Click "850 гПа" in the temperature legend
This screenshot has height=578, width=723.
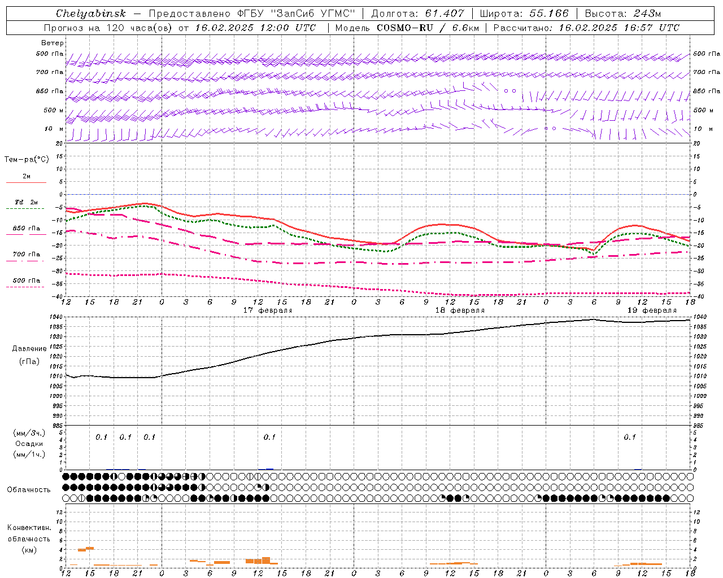tap(27, 229)
